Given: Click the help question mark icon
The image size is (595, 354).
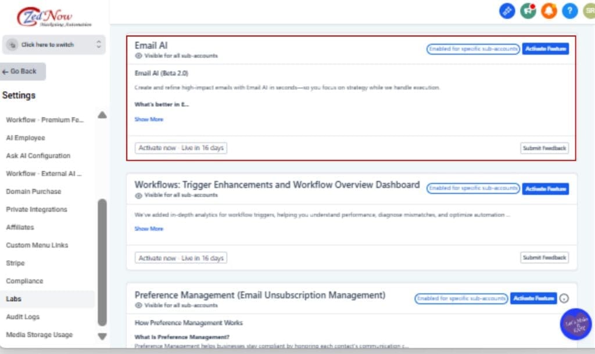Looking at the screenshot, I should click(569, 10).
